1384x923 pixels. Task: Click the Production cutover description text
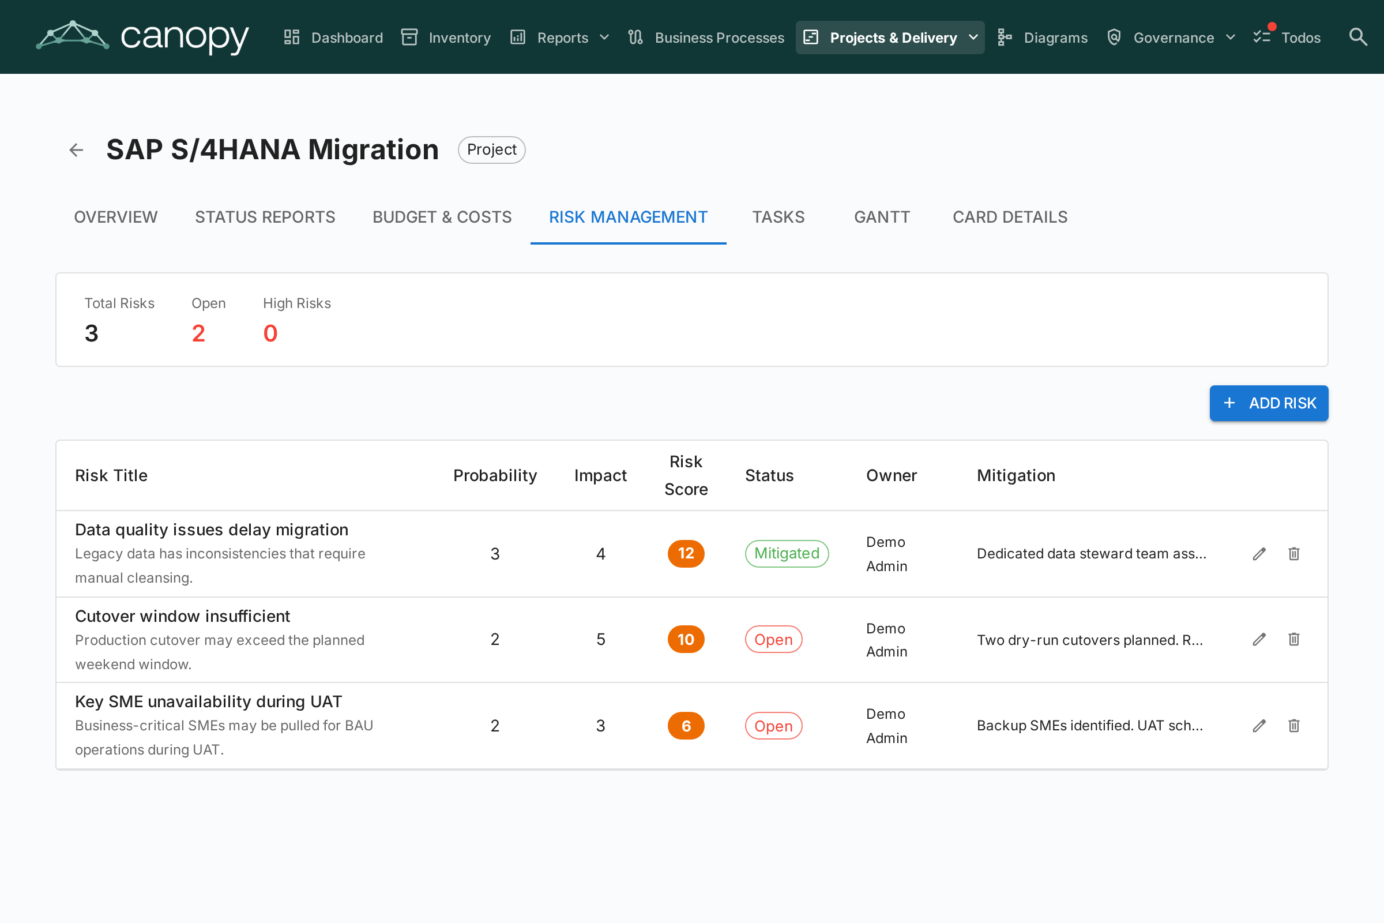coord(220,652)
